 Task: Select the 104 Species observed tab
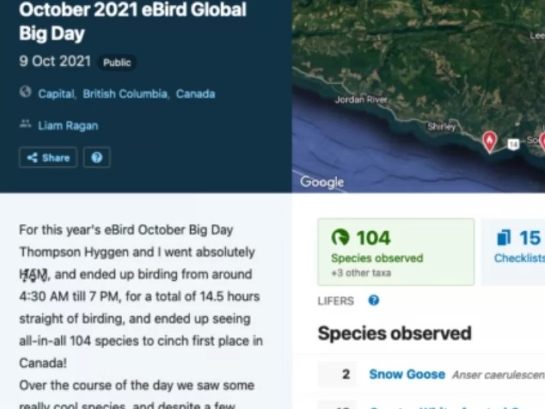pos(396,252)
